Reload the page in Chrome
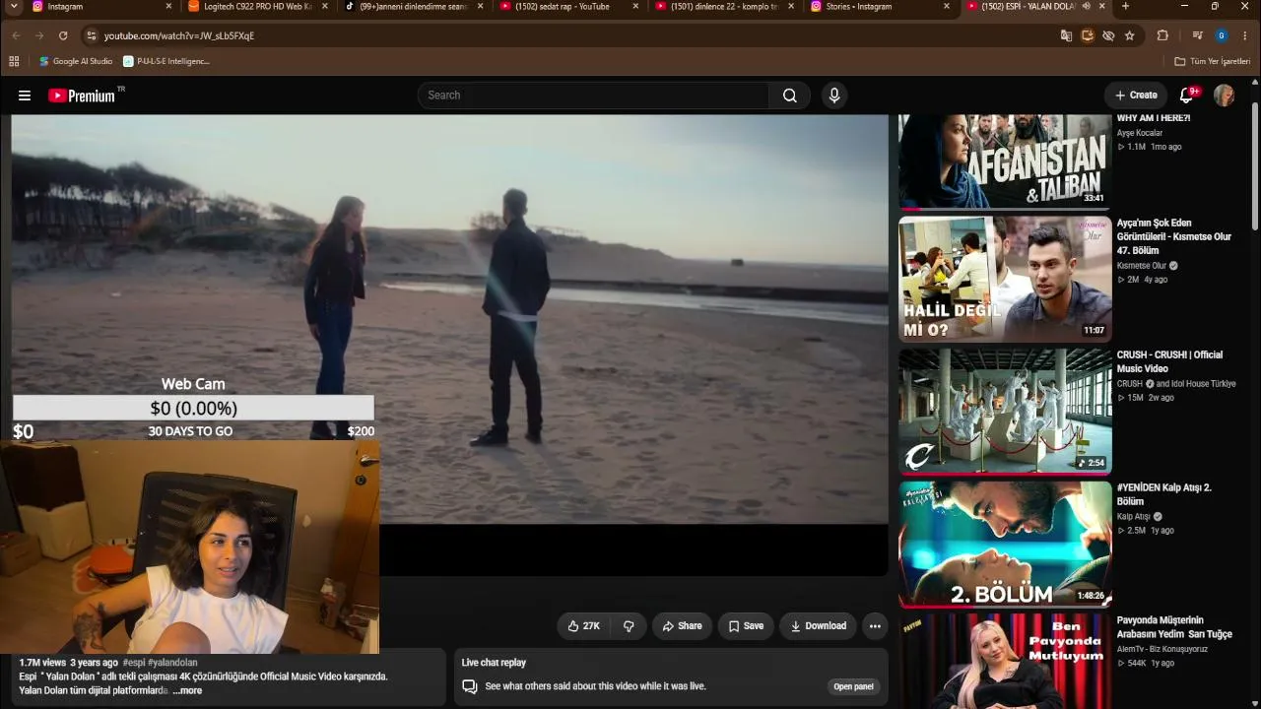Image resolution: width=1261 pixels, height=709 pixels. click(x=63, y=35)
